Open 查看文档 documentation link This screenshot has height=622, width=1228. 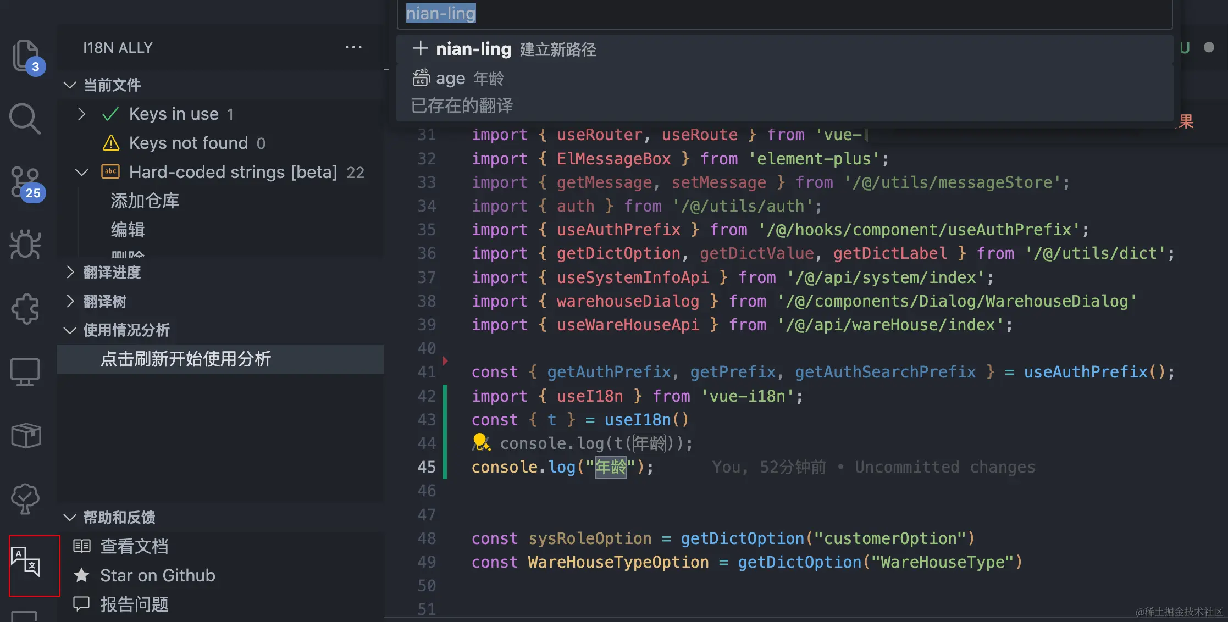coord(134,546)
